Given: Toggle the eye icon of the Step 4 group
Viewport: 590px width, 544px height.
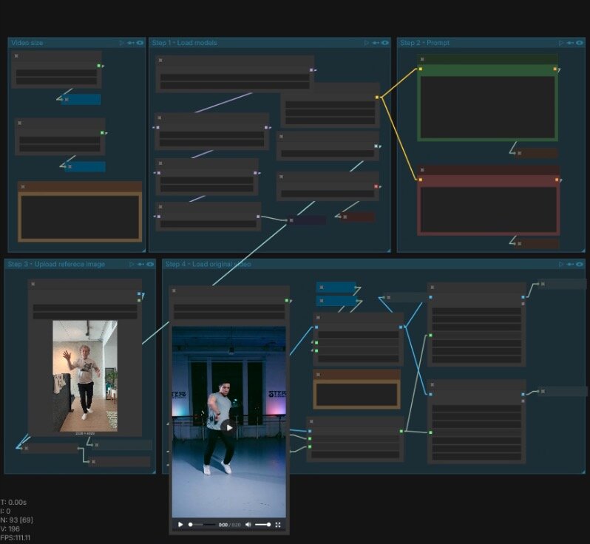Looking at the screenshot, I should (580, 264).
